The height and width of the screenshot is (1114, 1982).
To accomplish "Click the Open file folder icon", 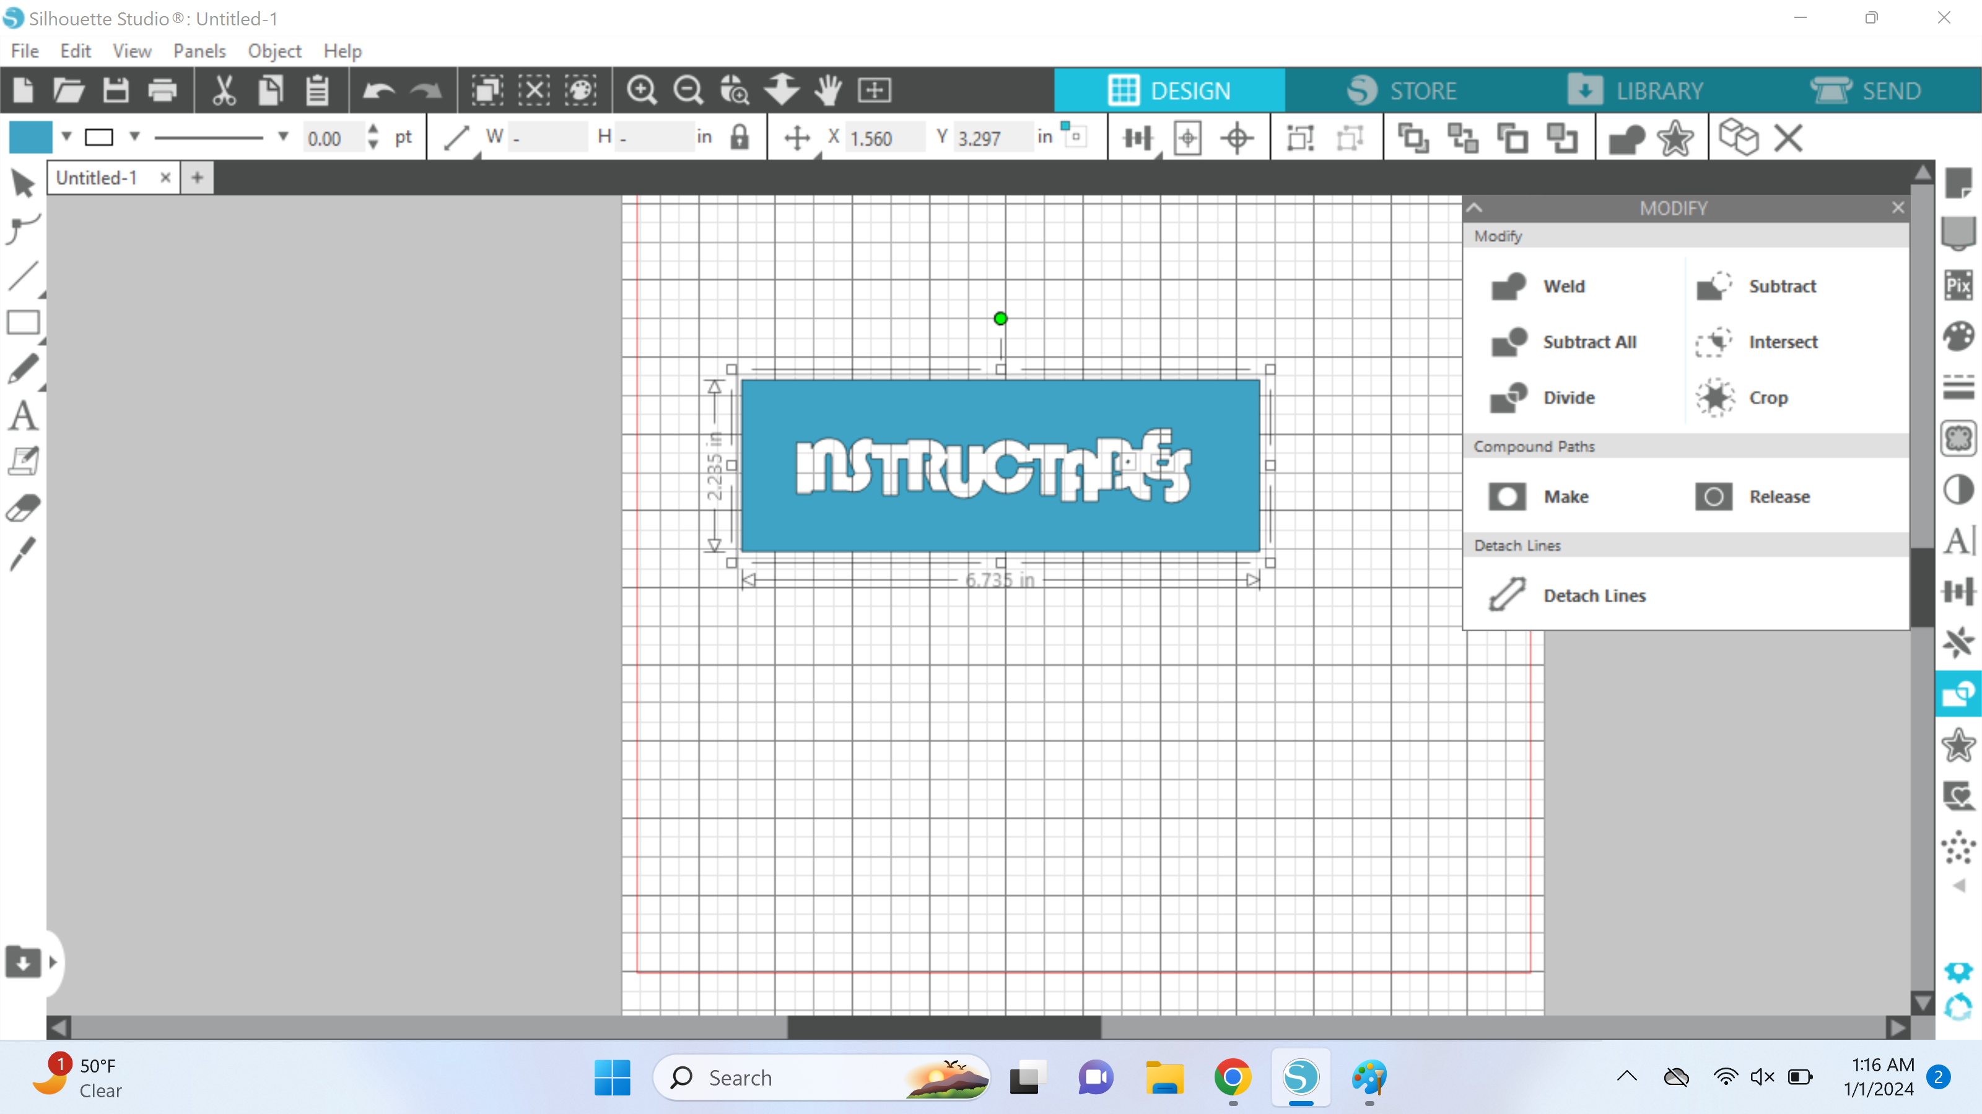I will click(69, 91).
